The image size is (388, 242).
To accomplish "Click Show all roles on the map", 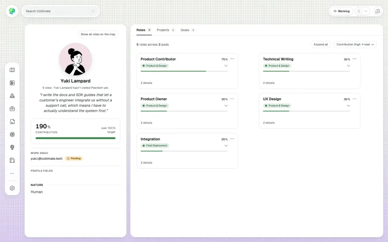I will [x=98, y=34].
